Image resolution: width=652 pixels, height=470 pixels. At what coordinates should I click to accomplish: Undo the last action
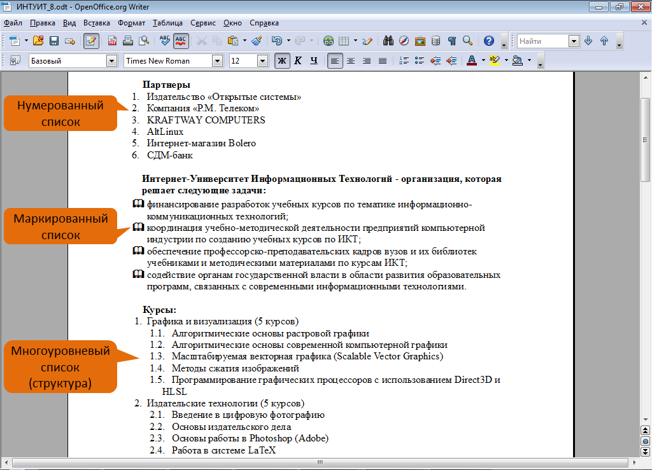277,41
